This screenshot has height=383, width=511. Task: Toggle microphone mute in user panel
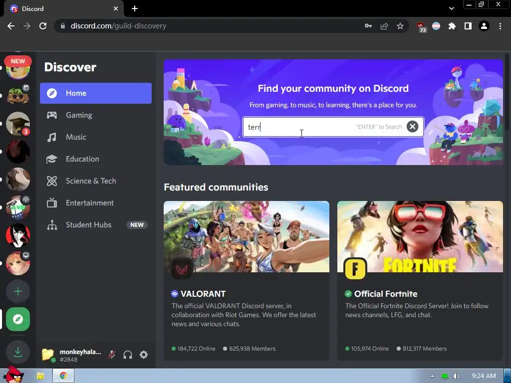[112, 355]
